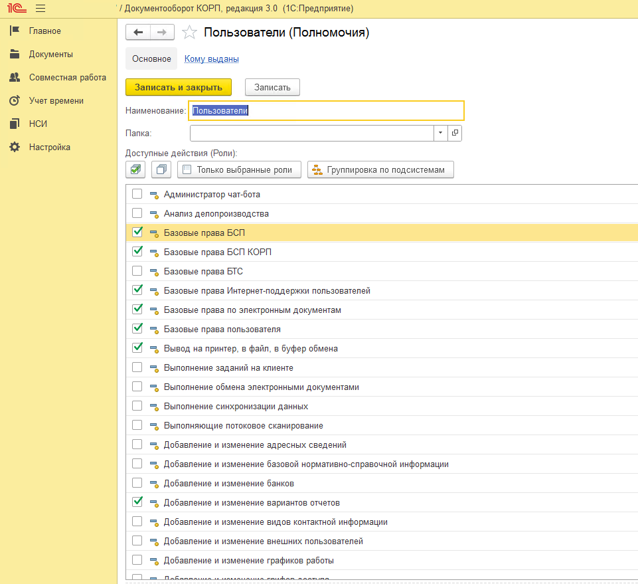Image resolution: width=638 pixels, height=584 pixels.
Task: Toggle Только выбранные роли filter
Action: pos(239,169)
